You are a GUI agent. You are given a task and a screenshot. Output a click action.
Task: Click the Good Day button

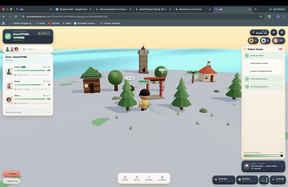tap(224, 180)
